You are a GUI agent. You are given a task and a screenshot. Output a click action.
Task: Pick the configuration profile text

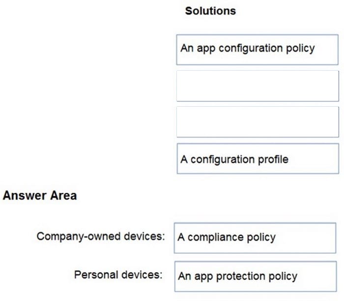pos(234,159)
